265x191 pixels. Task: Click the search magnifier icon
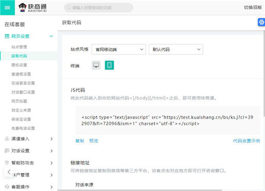[69, 8]
